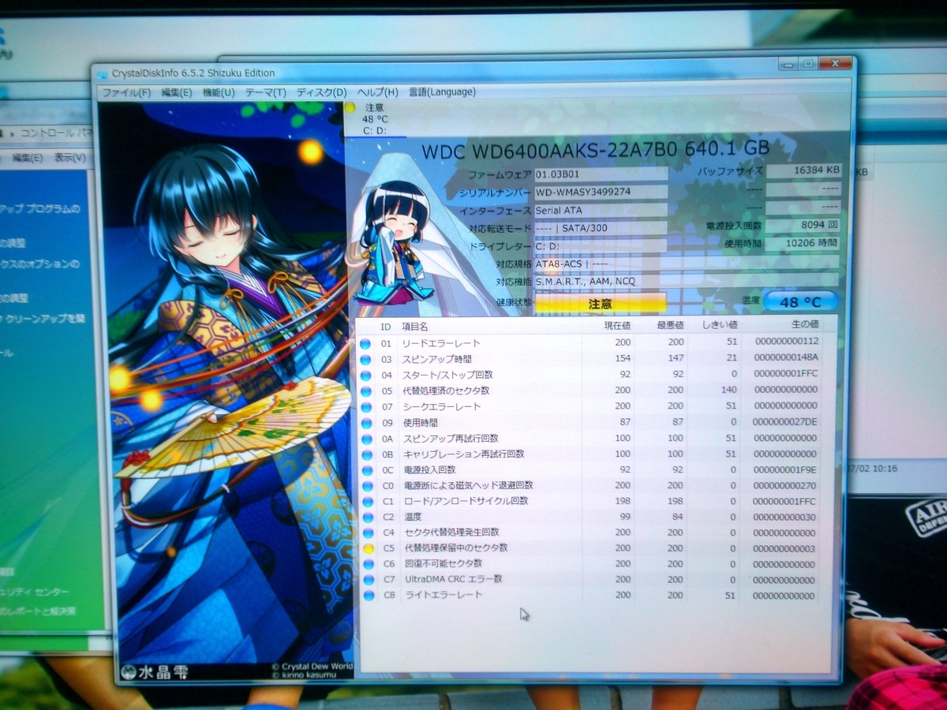This screenshot has height=710, width=947.
Task: Click the supported features field S.M.A.R.T., AAM, NCQ
Action: point(686,281)
